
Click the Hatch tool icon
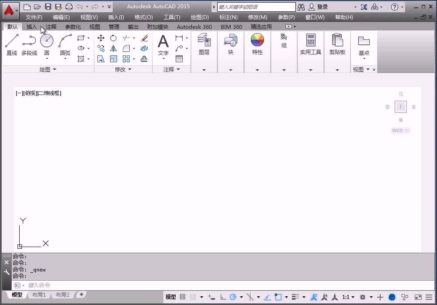(x=81, y=59)
